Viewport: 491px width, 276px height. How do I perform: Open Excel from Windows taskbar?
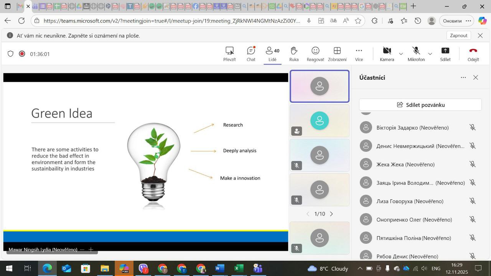[239, 268]
